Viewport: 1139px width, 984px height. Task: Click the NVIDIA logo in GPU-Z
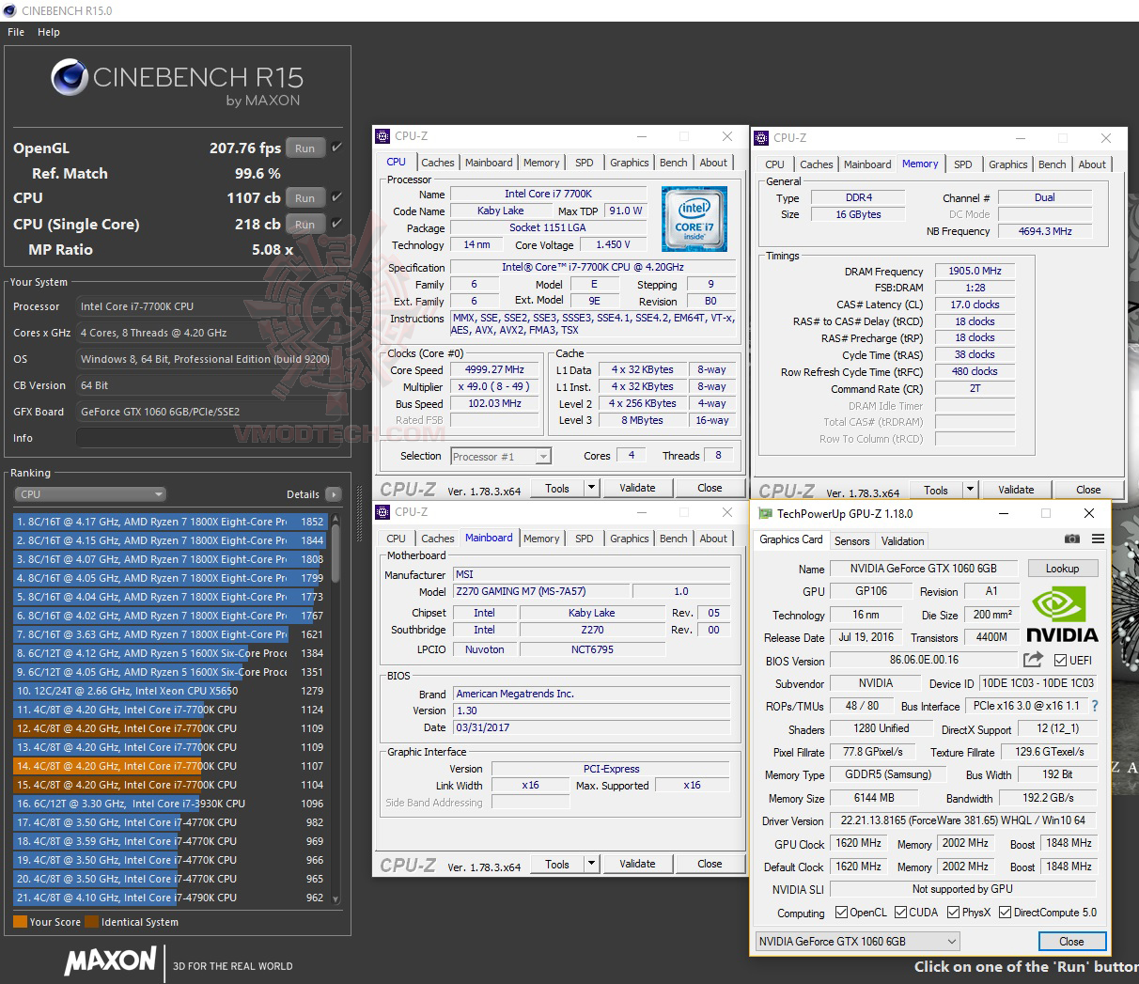(1062, 615)
